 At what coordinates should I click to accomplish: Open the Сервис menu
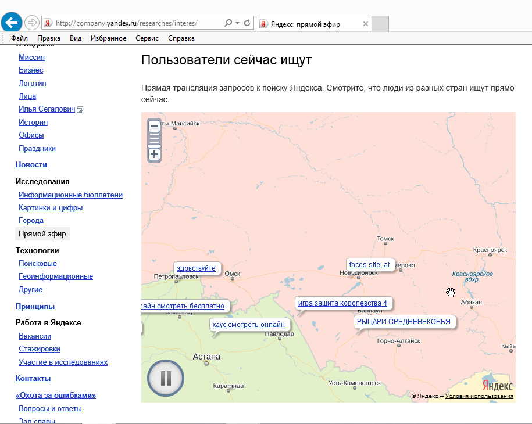147,38
